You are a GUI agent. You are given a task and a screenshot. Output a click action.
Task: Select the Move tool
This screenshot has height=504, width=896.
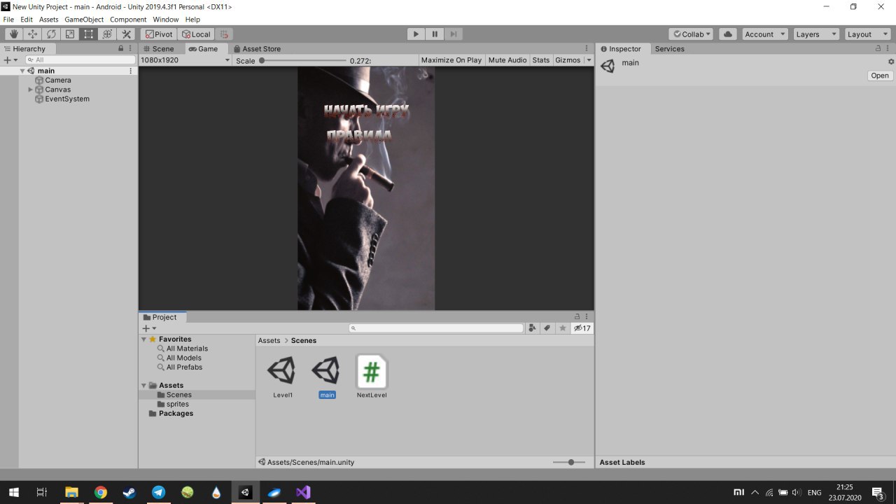click(x=32, y=34)
